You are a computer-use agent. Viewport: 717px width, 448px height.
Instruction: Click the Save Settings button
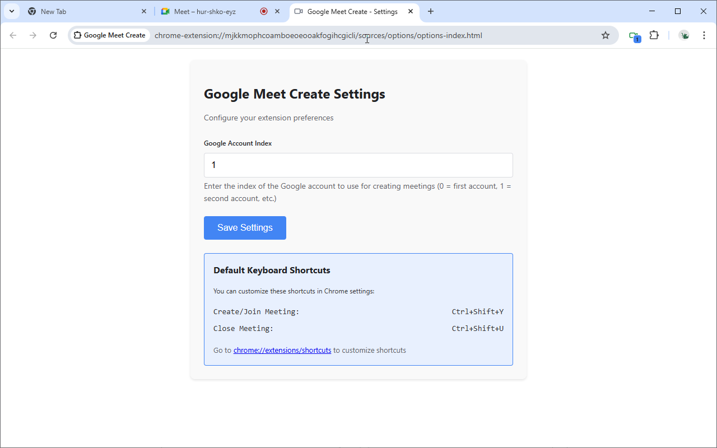(x=245, y=228)
